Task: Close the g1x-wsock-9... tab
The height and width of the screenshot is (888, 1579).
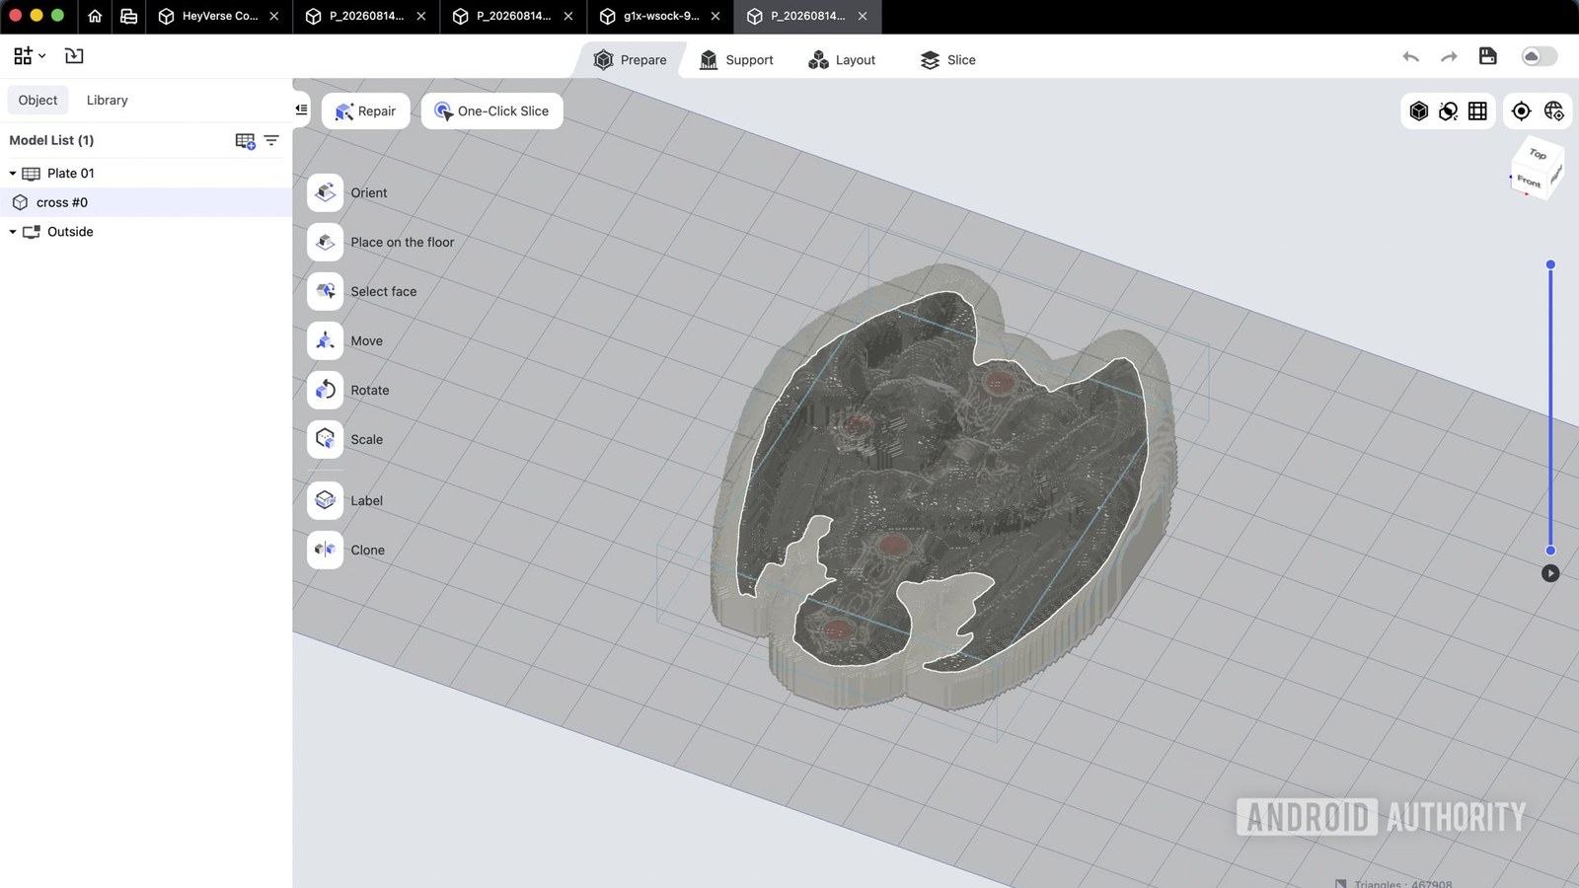Action: 715,16
